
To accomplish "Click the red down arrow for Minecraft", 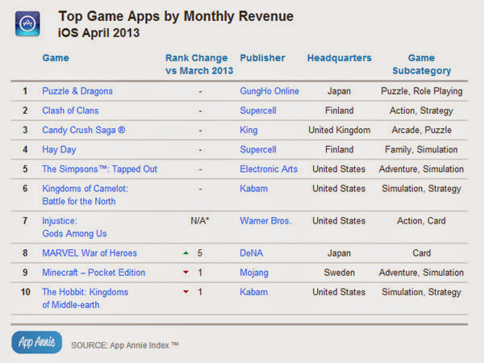I will tap(186, 273).
